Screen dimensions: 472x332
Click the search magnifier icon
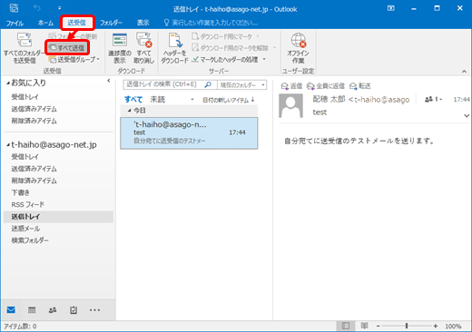tap(208, 84)
